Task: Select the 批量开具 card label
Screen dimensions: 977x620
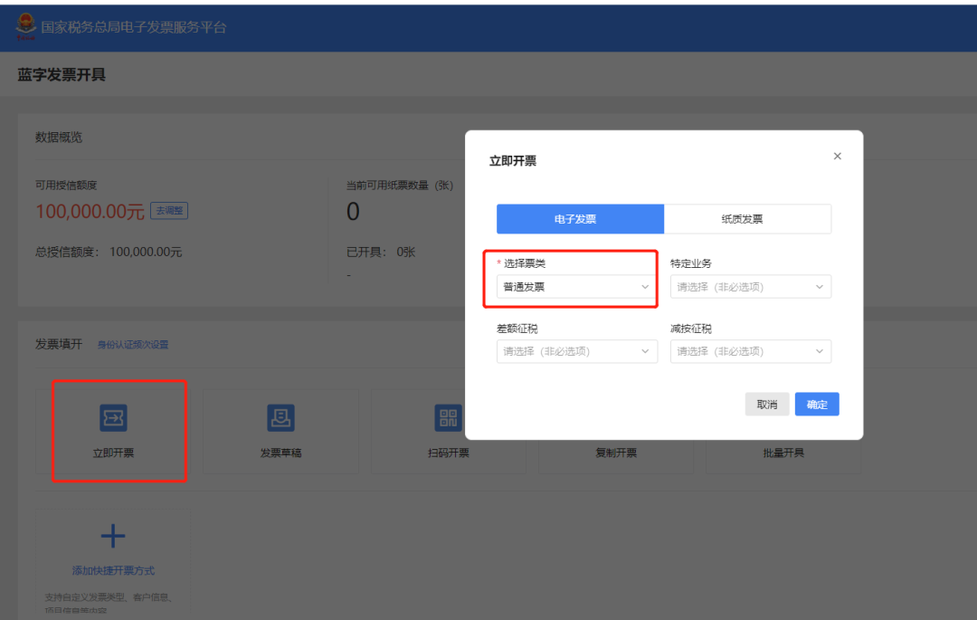Action: click(783, 453)
